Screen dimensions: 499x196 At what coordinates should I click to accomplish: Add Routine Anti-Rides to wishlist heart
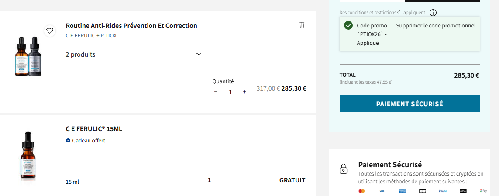pyautogui.click(x=50, y=30)
